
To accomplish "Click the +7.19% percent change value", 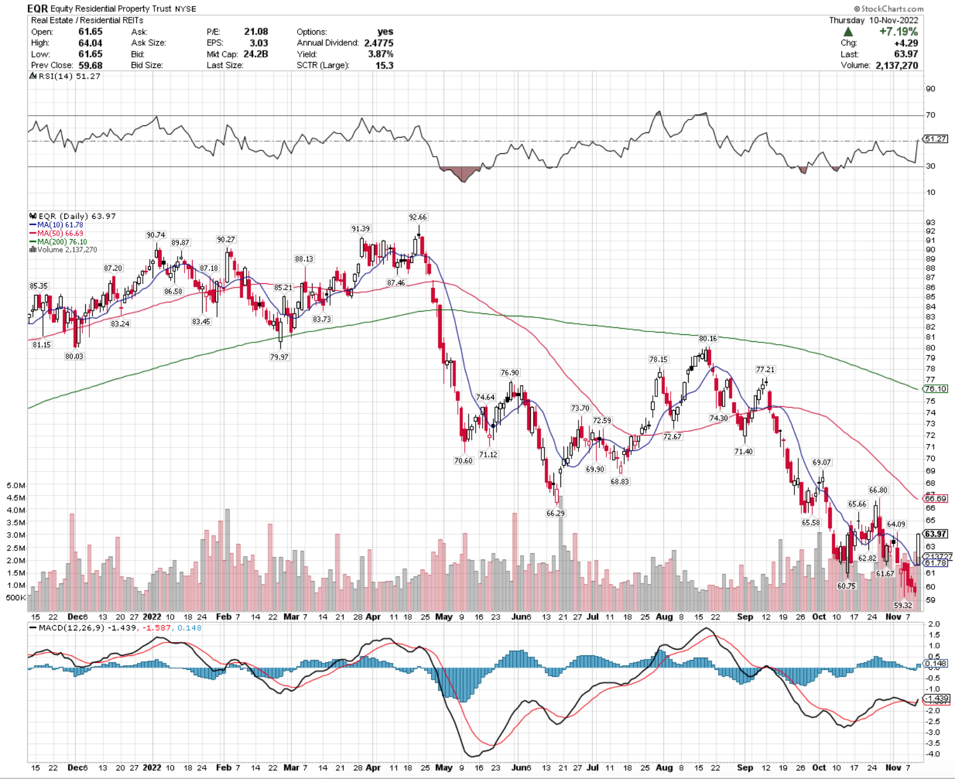I will (x=898, y=32).
